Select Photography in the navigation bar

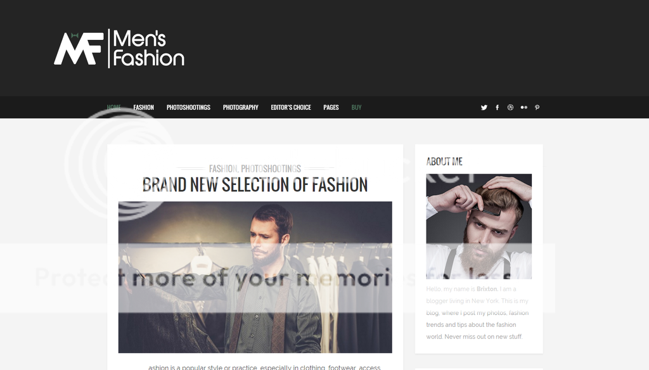(240, 108)
